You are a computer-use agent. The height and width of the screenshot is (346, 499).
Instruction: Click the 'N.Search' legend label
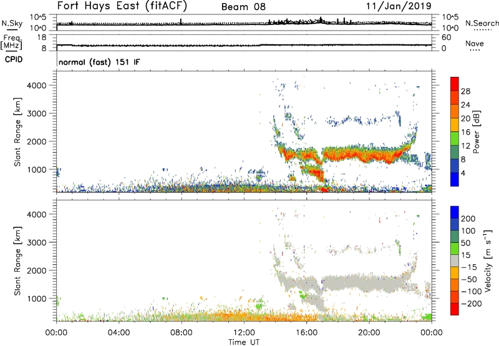click(482, 23)
